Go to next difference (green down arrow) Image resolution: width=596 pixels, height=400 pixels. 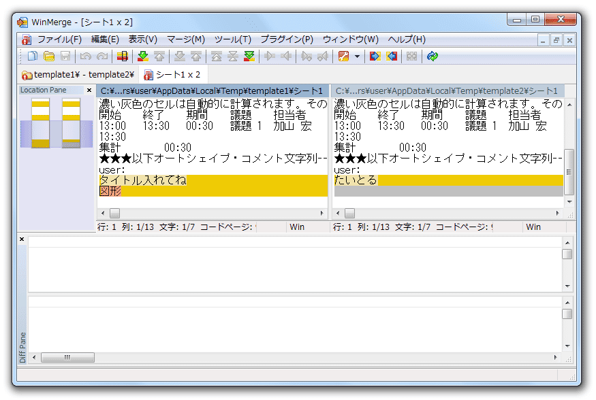[x=142, y=56]
